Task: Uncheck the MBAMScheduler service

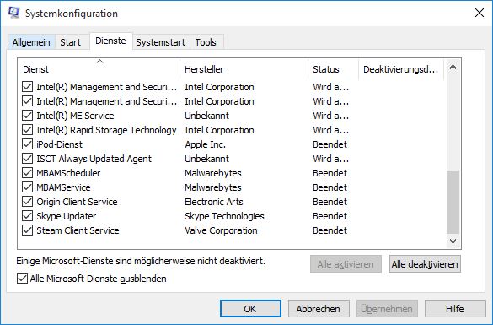Action: click(x=27, y=173)
